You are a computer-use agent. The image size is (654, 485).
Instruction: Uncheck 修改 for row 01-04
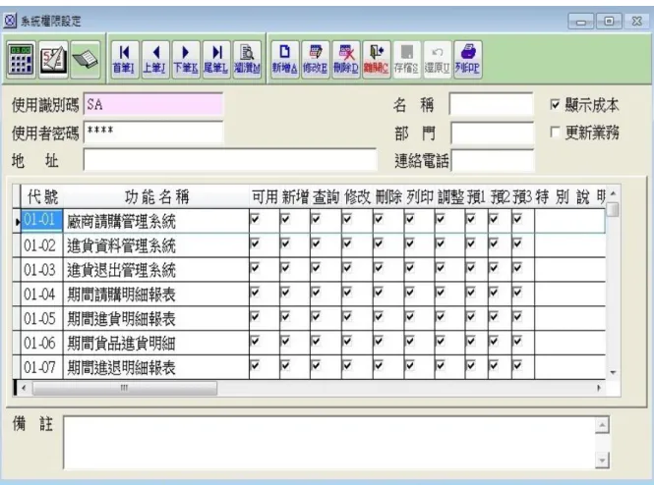coord(347,293)
